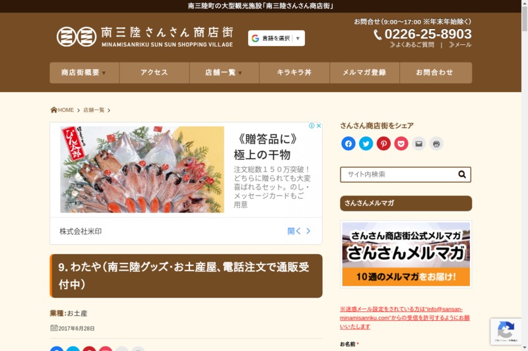Screen dimensions: 528x351
Task: Click the さんさんメルマガ banner image
Action: point(406,254)
